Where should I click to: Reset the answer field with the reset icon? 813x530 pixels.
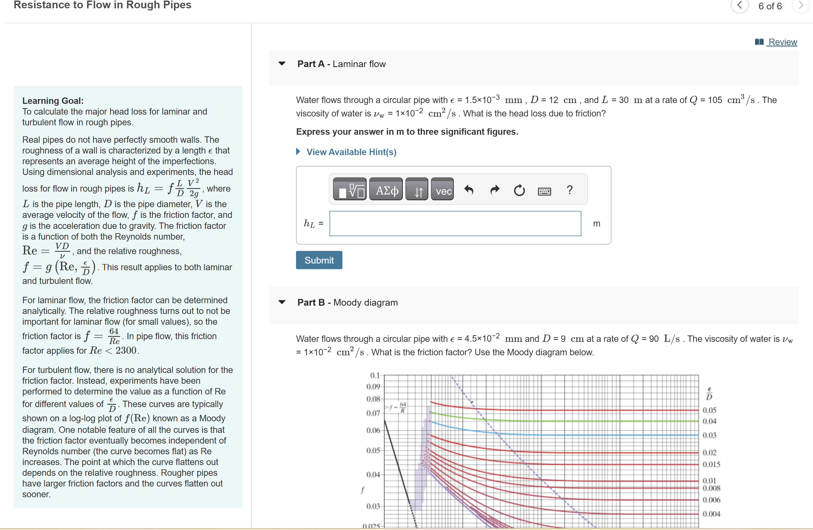pyautogui.click(x=519, y=191)
